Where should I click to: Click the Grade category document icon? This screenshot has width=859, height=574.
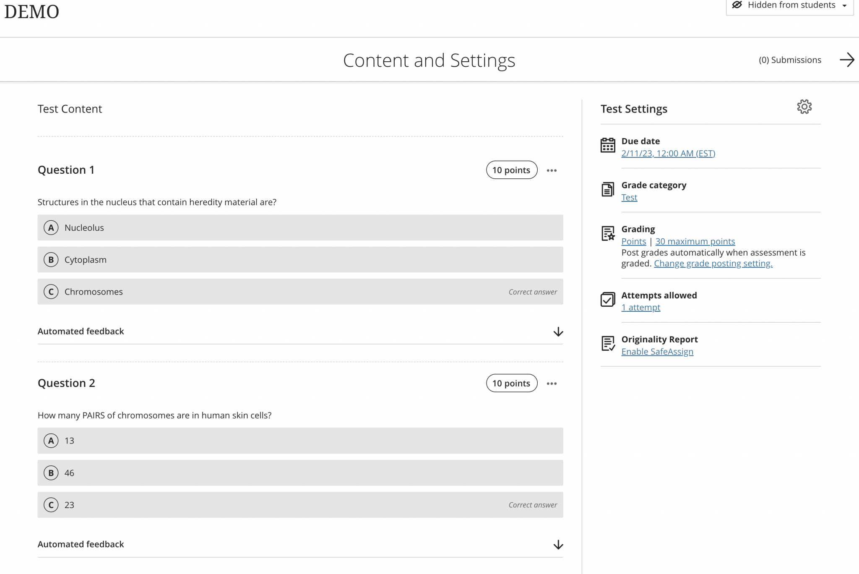608,190
